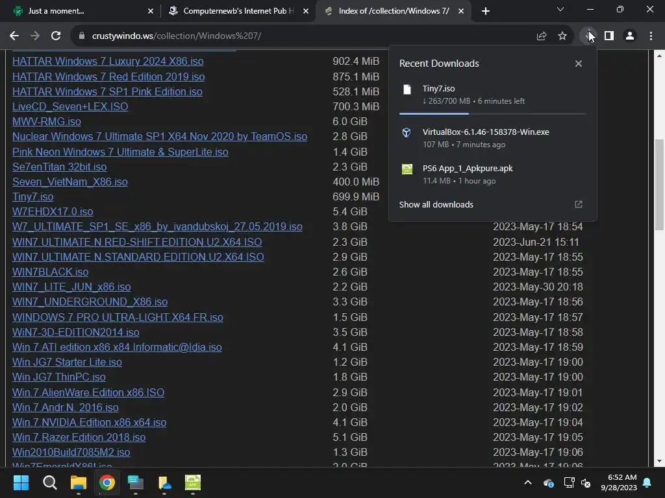The height and width of the screenshot is (498, 665).
Task: Click Win.7.Razer.Edition.2018.iso link
Action: click(79, 437)
